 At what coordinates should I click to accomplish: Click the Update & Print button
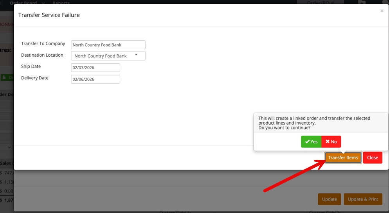[x=363, y=199]
